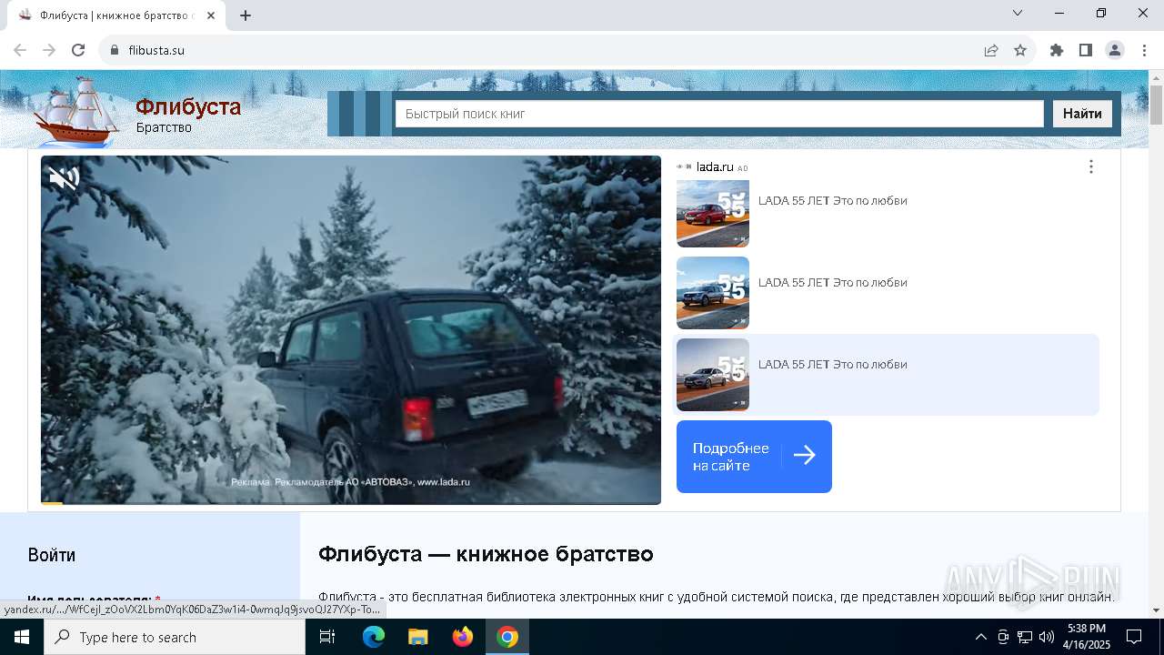Click the Type here to search box
The width and height of the screenshot is (1164, 655).
point(175,637)
